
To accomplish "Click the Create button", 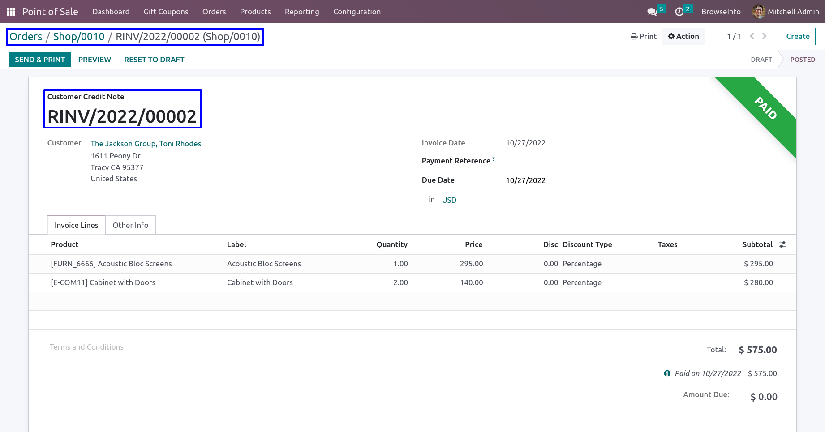I will click(x=798, y=36).
